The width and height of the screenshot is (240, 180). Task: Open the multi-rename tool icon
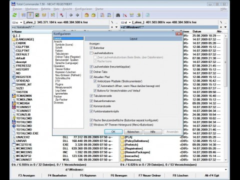[124, 15]
